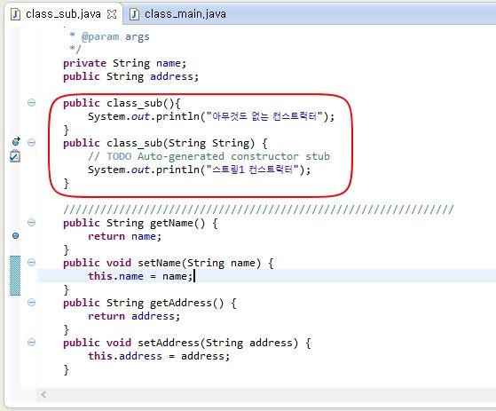This screenshot has width=496, height=411.
Task: Click the Java file icon on class_sub.java tab
Action: pos(15,14)
